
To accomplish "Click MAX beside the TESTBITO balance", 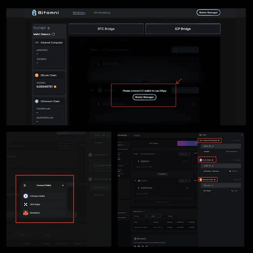I will tap(150, 167).
